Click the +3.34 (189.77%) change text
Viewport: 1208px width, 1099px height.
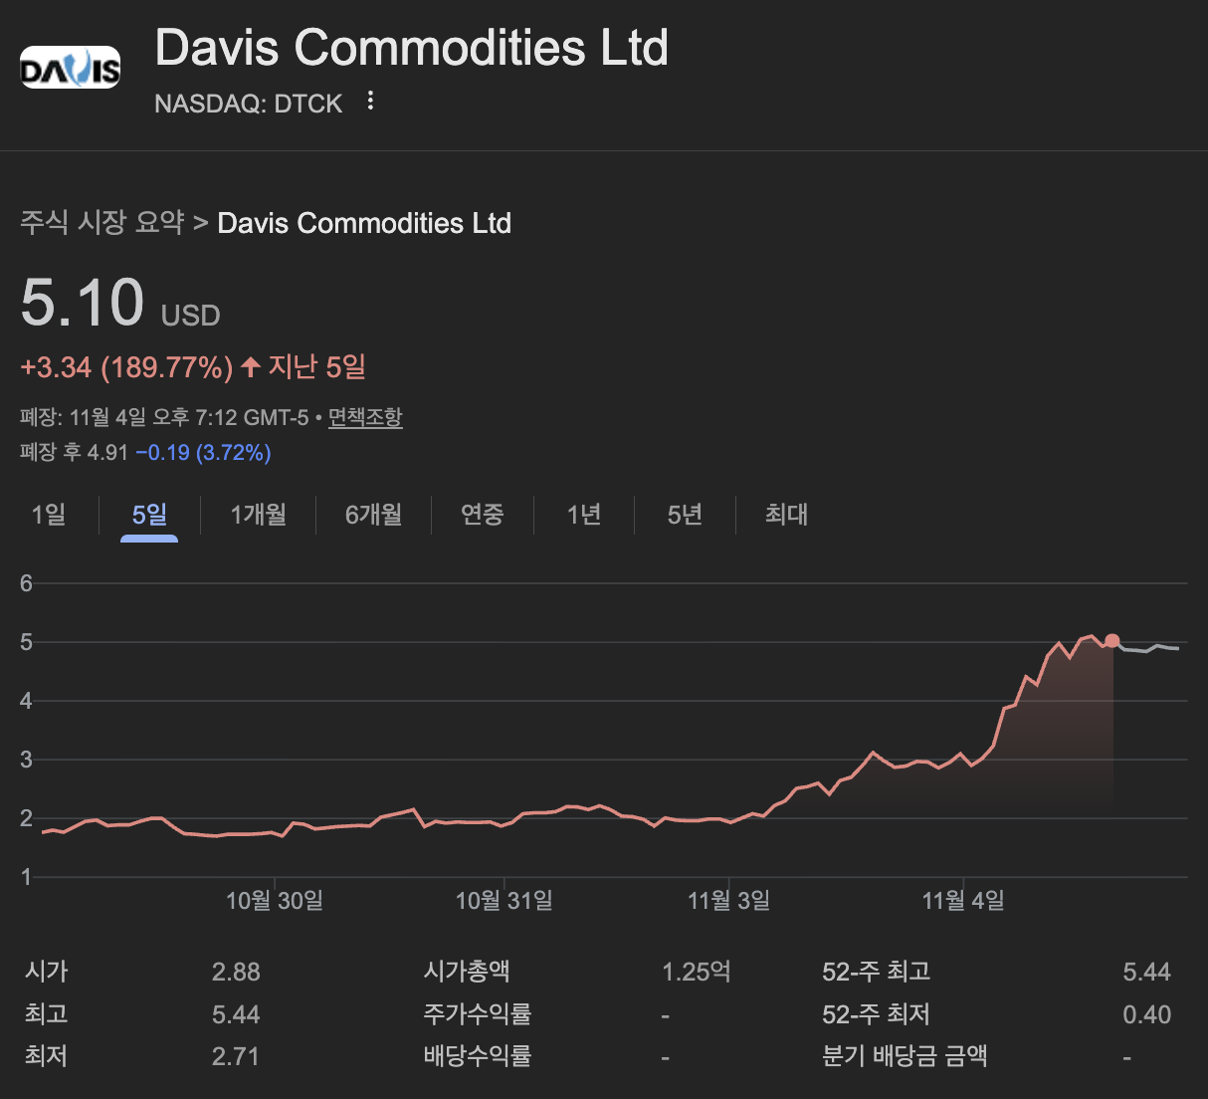click(x=126, y=367)
